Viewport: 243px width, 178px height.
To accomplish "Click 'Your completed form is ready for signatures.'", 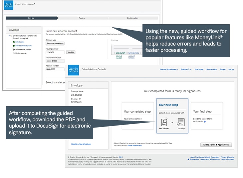I will (x=172, y=91).
